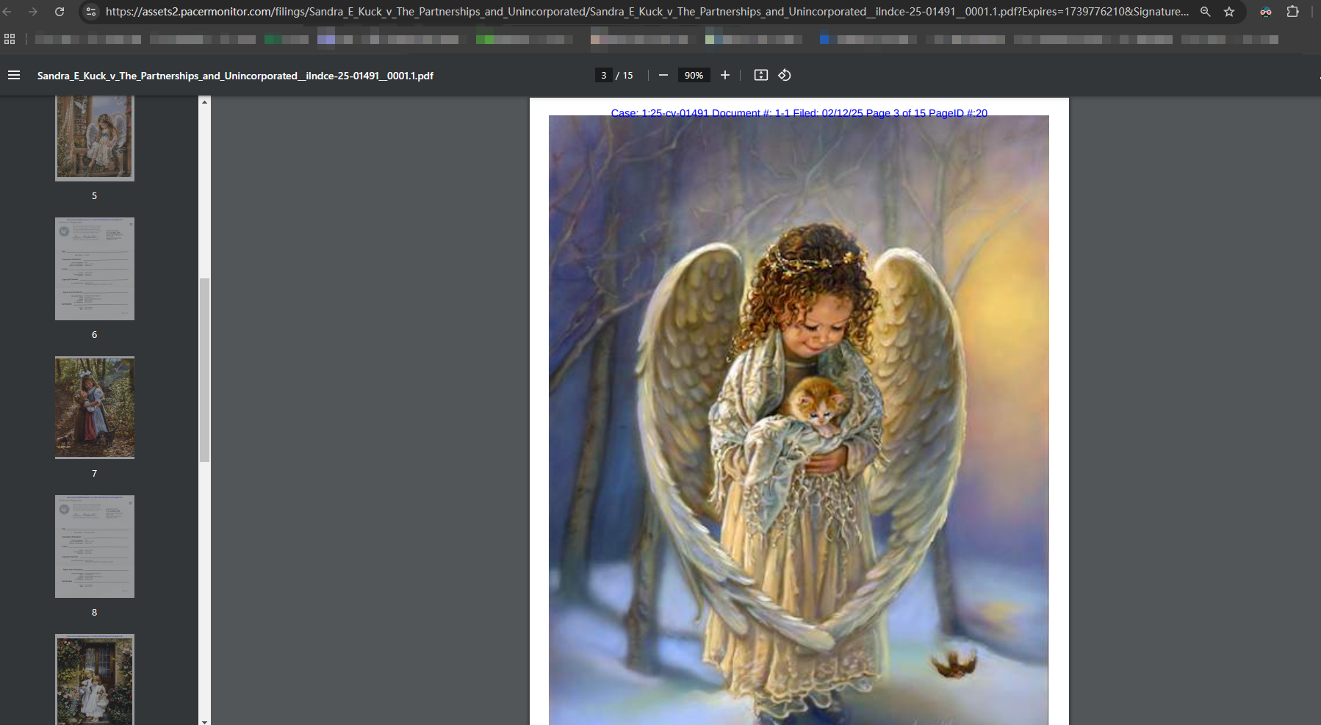Select the page 8 thumbnail
The image size is (1321, 725).
click(x=95, y=547)
